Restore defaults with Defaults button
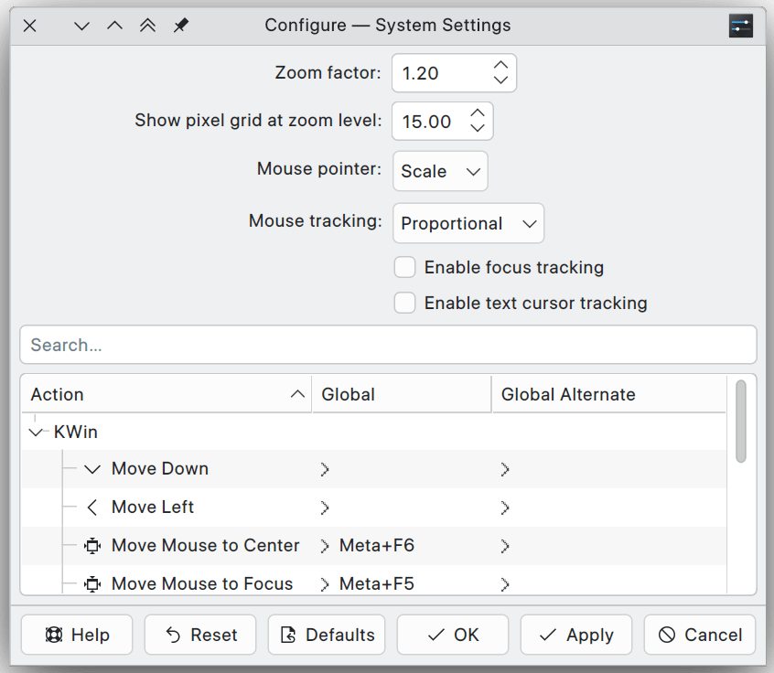This screenshot has width=774, height=673. point(327,635)
